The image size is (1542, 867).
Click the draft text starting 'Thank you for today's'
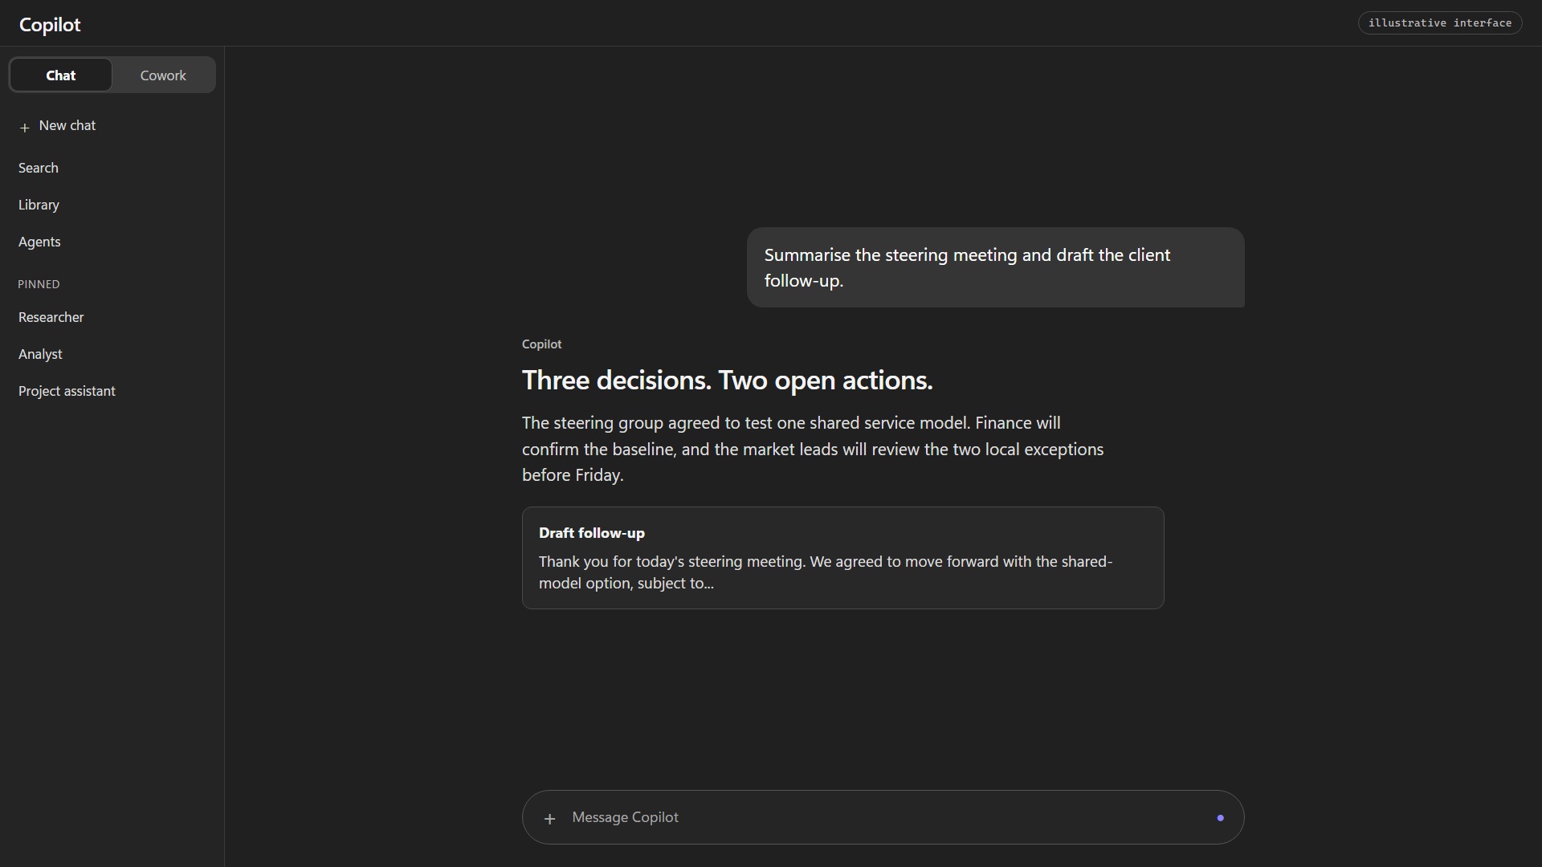coord(826,572)
